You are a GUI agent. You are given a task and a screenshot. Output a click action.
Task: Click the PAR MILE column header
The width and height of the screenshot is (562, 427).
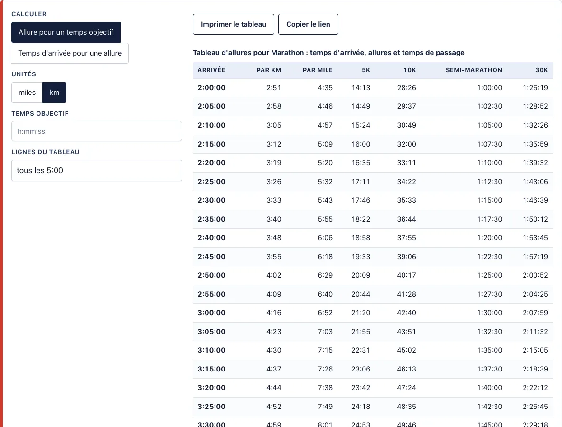point(318,70)
